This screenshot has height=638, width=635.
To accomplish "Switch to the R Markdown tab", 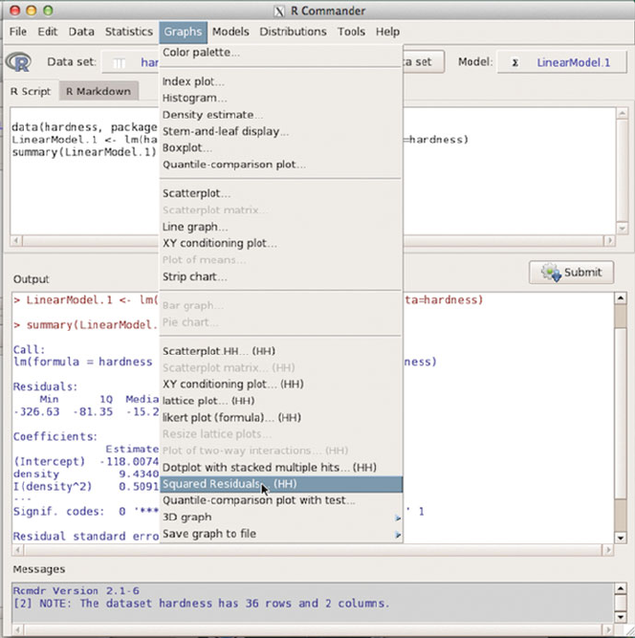I will (99, 91).
